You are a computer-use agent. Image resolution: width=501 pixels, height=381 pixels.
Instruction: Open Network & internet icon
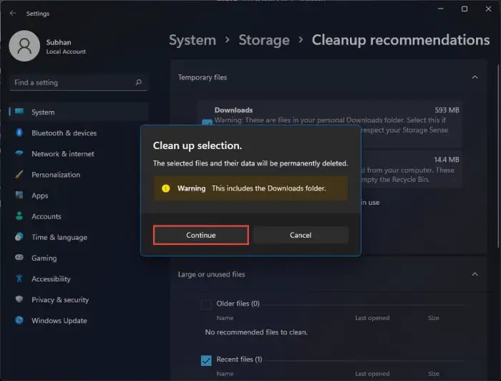pos(19,153)
